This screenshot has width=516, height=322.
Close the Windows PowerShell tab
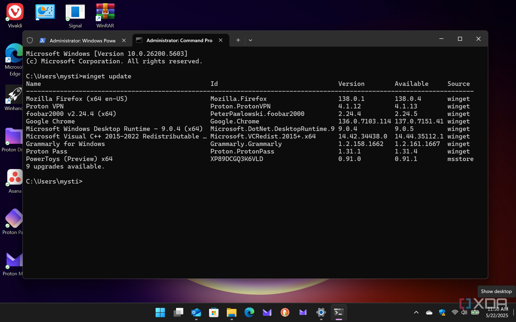124,40
